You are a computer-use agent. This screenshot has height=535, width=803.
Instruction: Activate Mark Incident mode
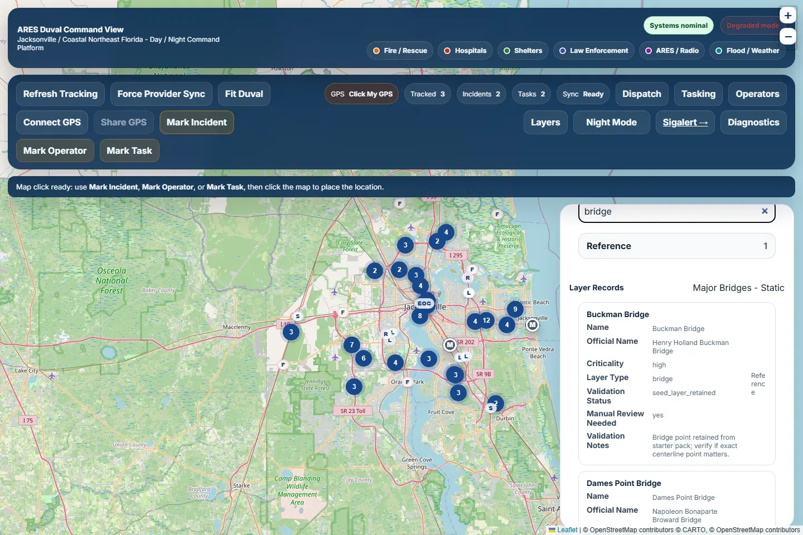pos(196,123)
